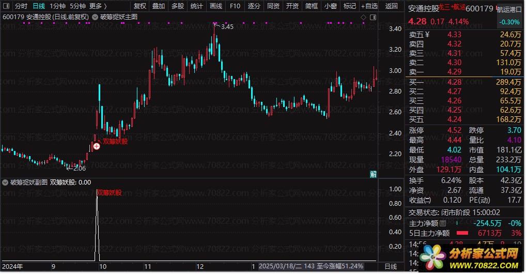The width and height of the screenshot is (527, 274).
Task: Click 涨停 value 4.52
Action: pos(454,130)
